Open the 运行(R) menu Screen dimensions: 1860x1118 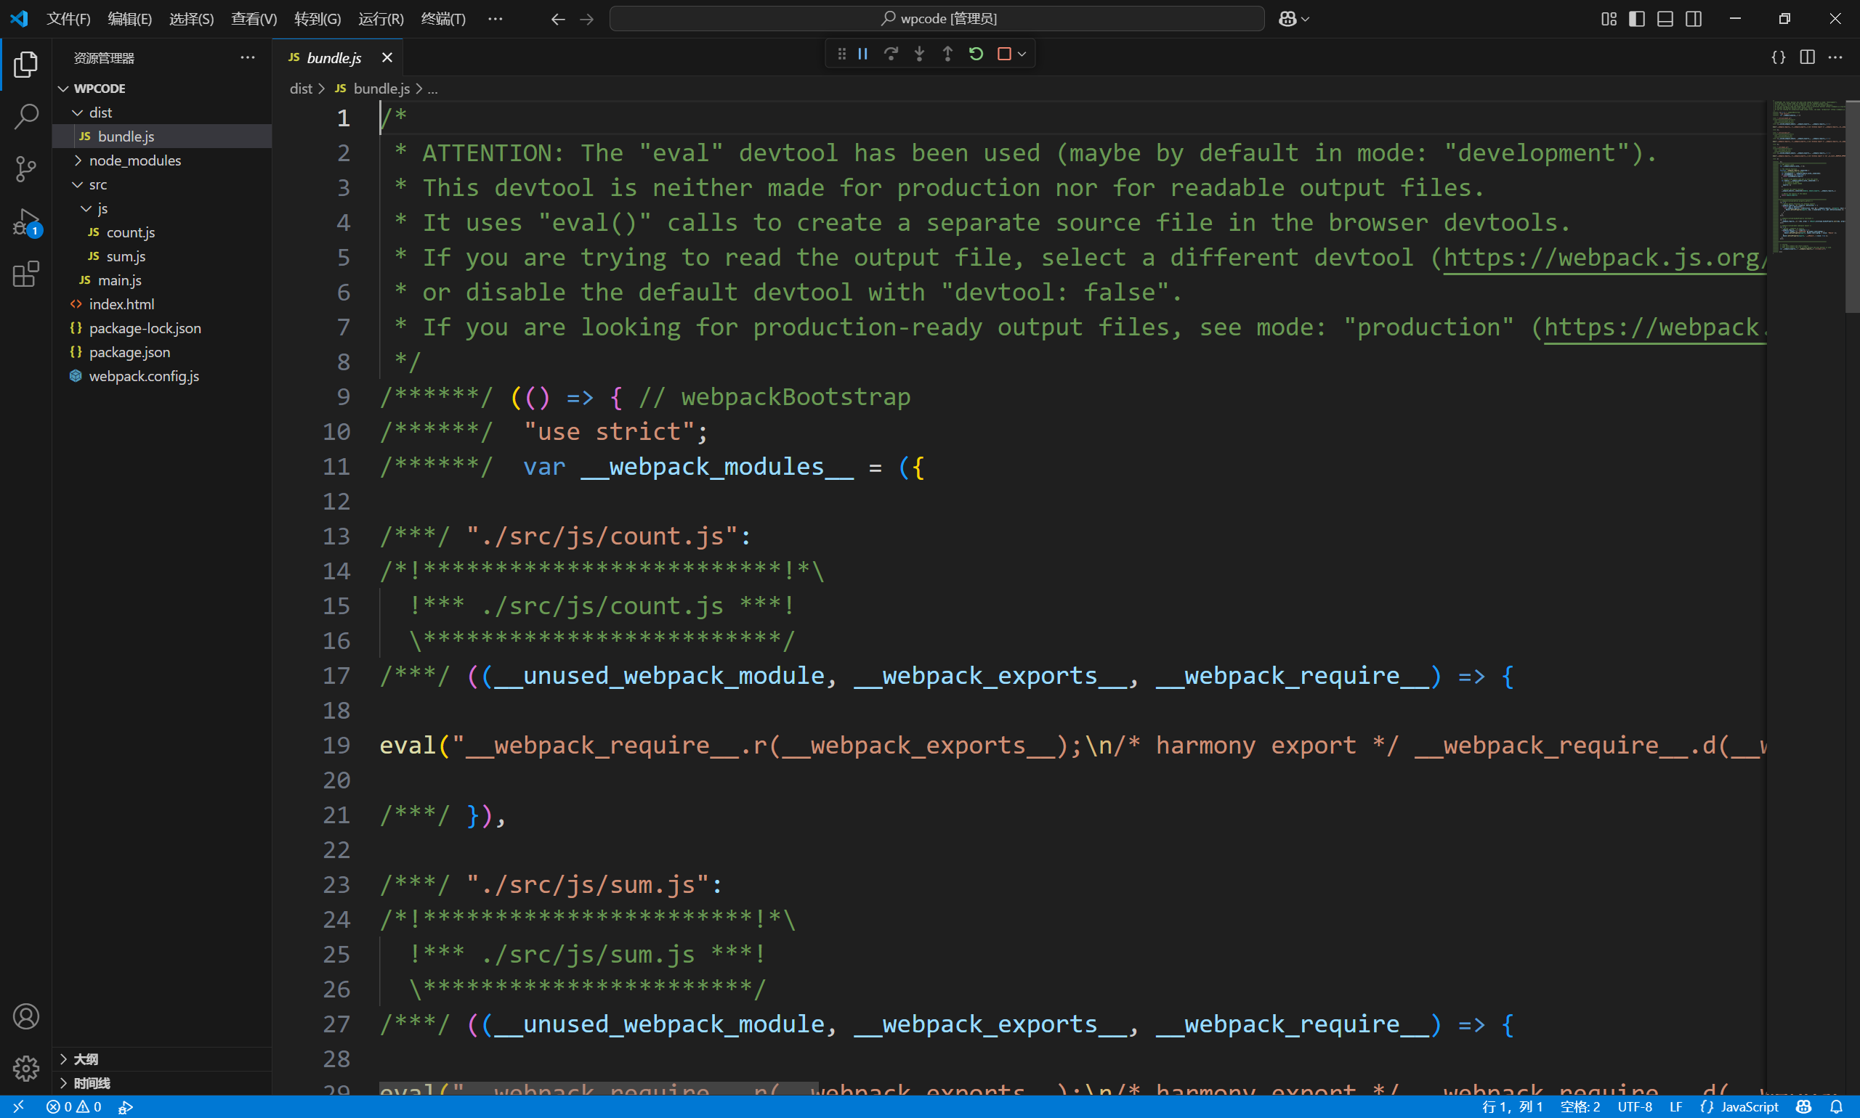point(380,18)
